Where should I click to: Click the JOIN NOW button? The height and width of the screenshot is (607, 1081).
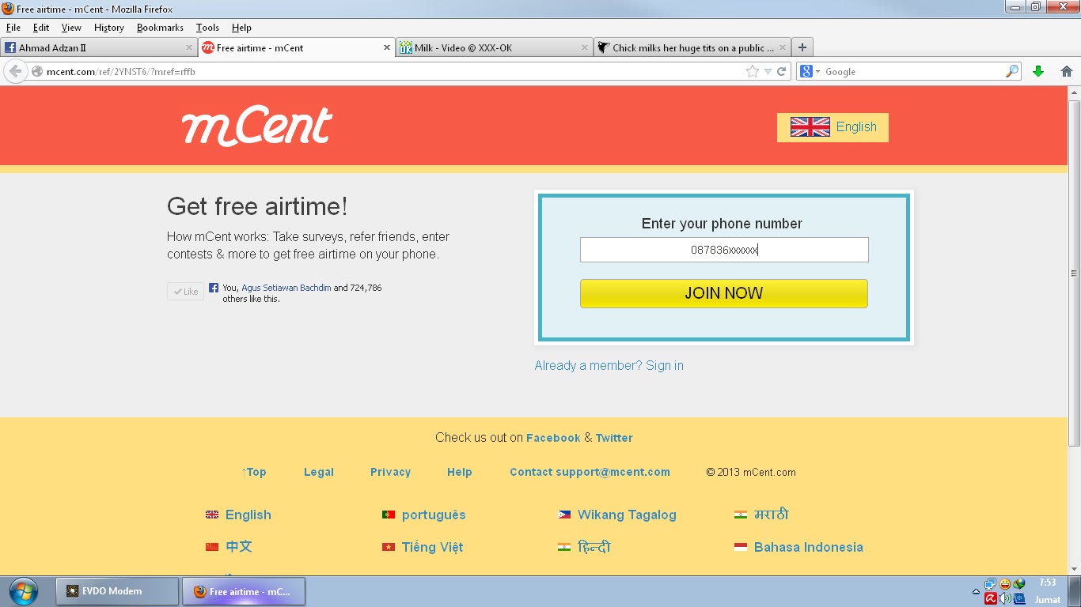[724, 293]
